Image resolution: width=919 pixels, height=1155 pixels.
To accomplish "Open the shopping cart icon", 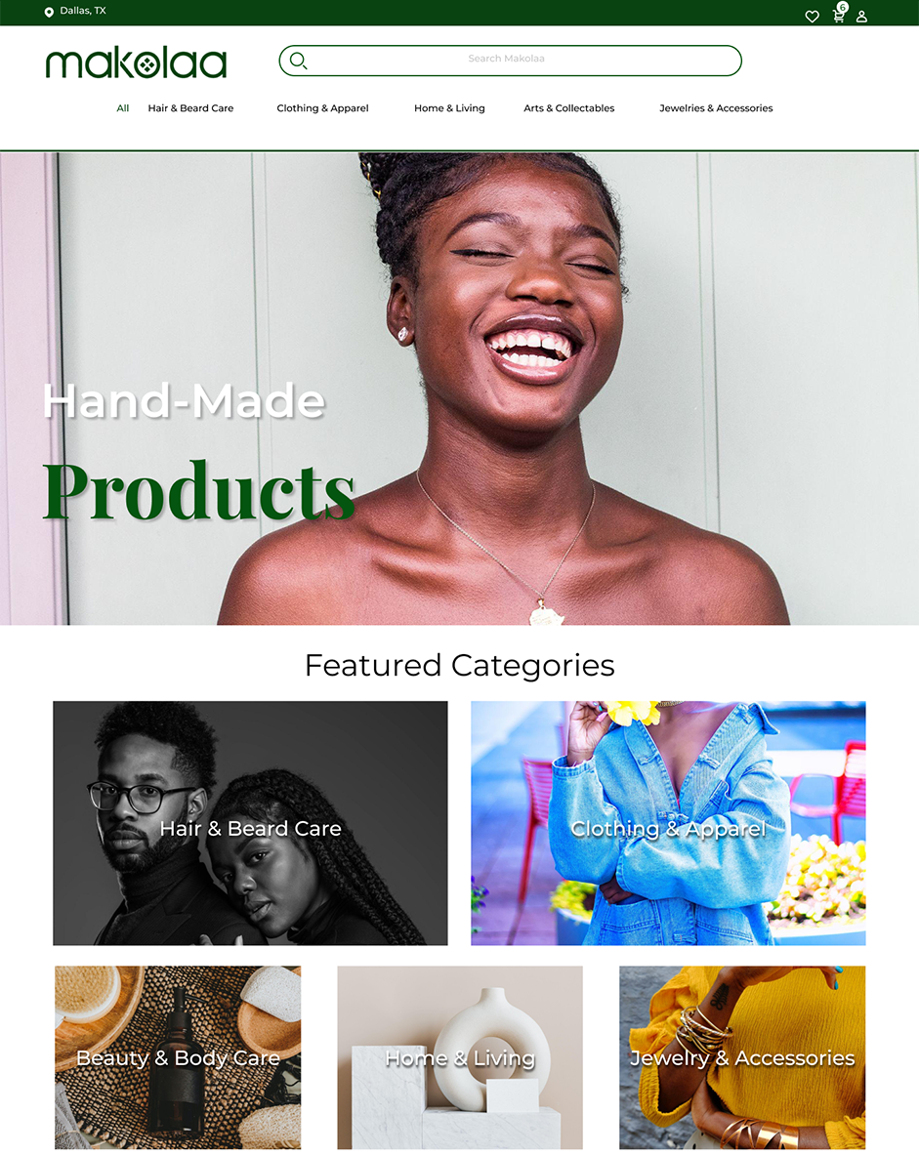I will coord(838,17).
